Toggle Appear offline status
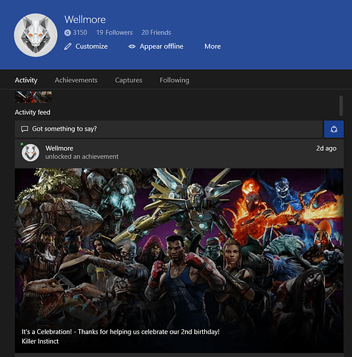Screen dimensions: 352x357 click(x=156, y=46)
